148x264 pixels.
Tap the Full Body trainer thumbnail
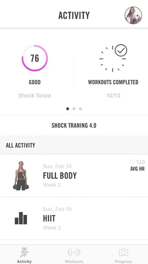(21, 176)
